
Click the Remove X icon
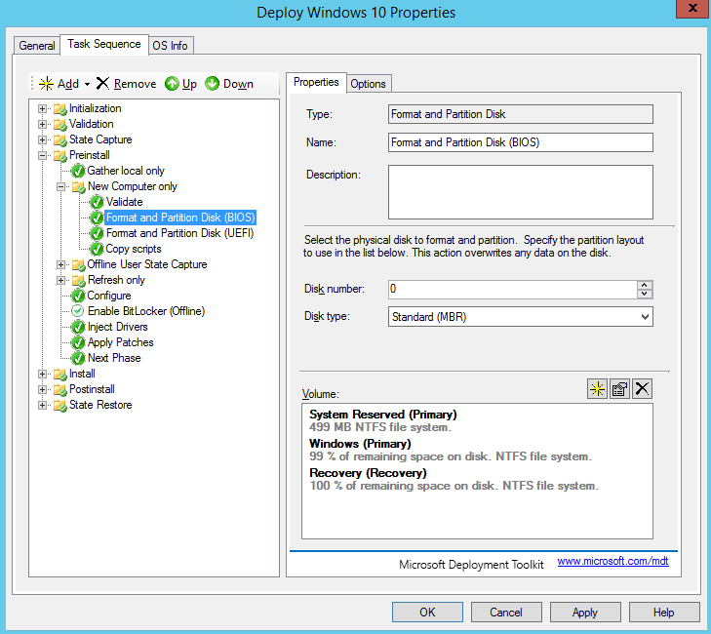click(103, 84)
